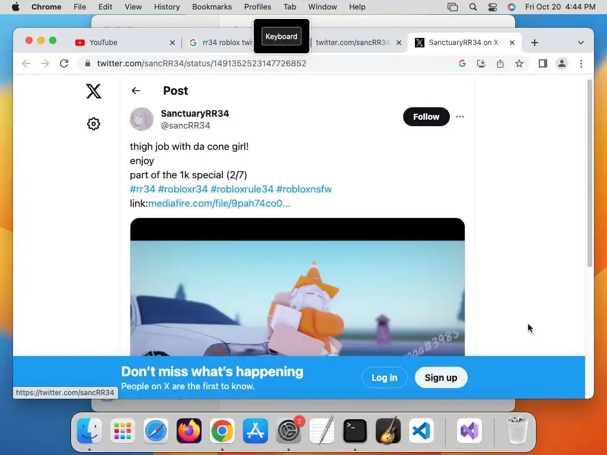View site info via lock icon
The image size is (607, 455).
click(88, 63)
